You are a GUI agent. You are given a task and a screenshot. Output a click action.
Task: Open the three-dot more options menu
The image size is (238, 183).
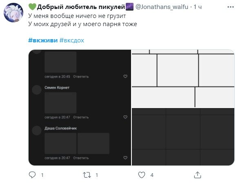[231, 7]
